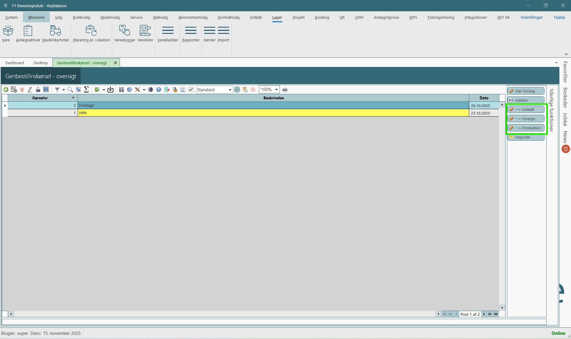Click the Dan forslag button
This screenshot has width=571, height=339.
pos(526,91)
